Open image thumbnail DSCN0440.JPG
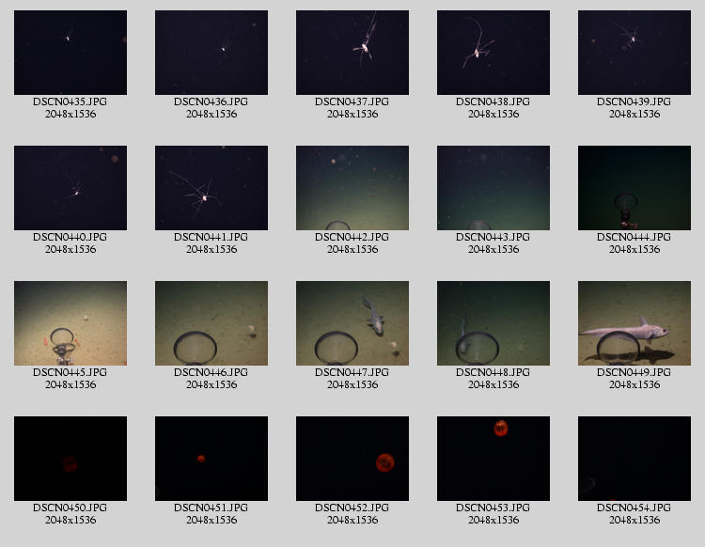Image resolution: width=705 pixels, height=547 pixels. click(70, 188)
